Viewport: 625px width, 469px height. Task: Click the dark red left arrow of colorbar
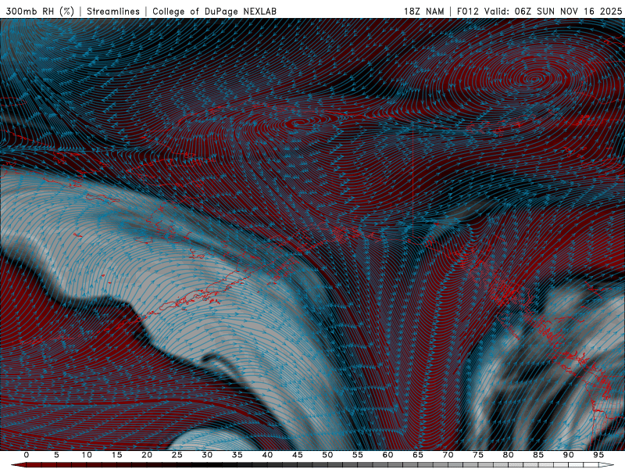coord(18,465)
